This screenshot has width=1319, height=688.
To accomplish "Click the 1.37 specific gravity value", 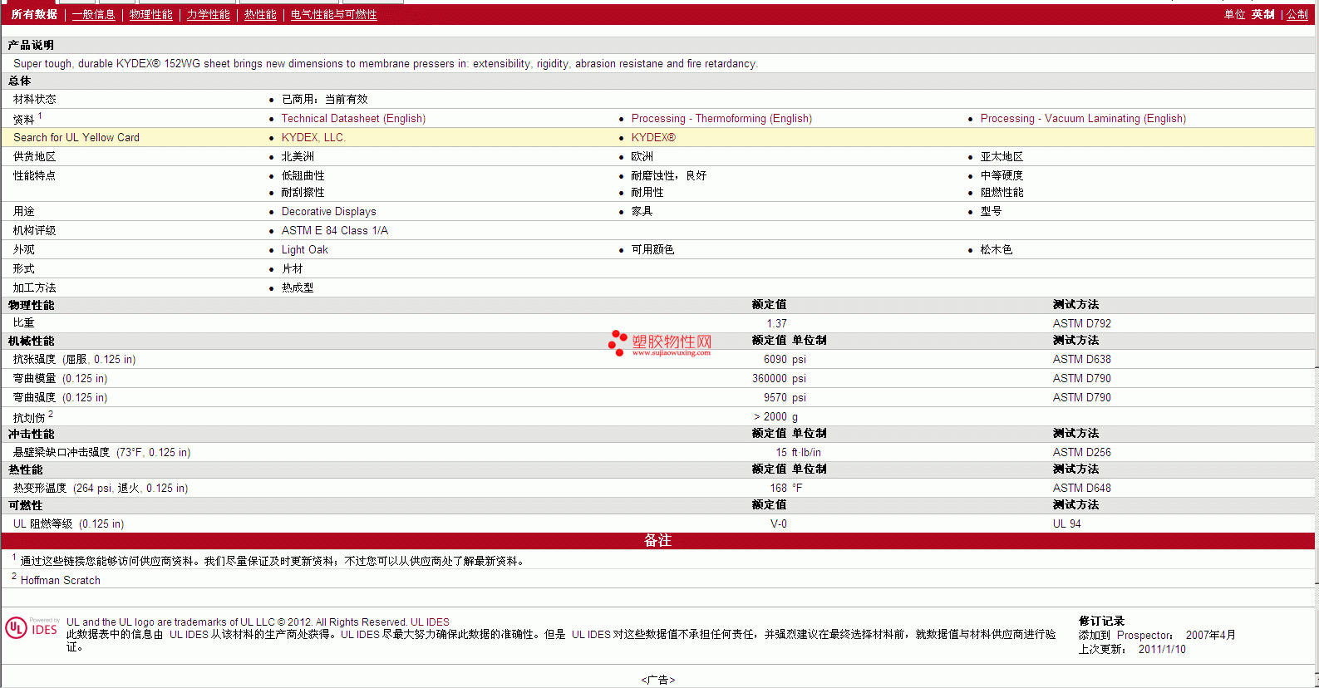I will point(776,324).
